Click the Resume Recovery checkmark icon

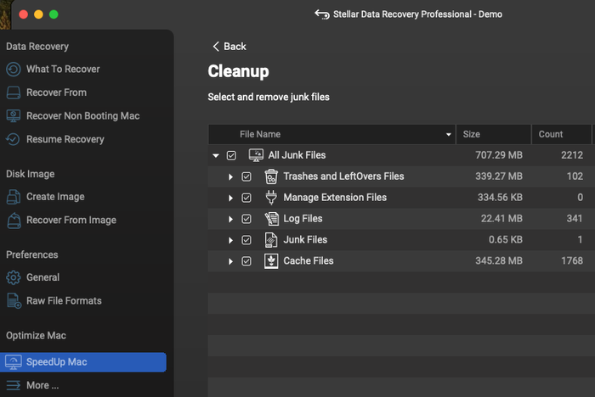13,139
